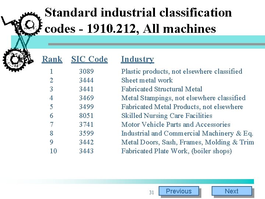Click SIC code 3441
Viewport: 265px width, 199px height.
pyautogui.click(x=86, y=89)
